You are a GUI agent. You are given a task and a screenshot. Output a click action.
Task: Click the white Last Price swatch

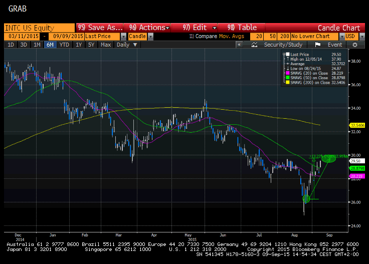coord(288,54)
